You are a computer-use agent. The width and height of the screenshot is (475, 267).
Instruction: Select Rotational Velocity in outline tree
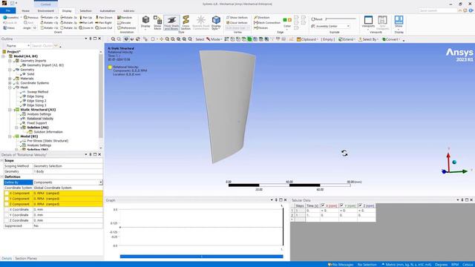coord(40,119)
